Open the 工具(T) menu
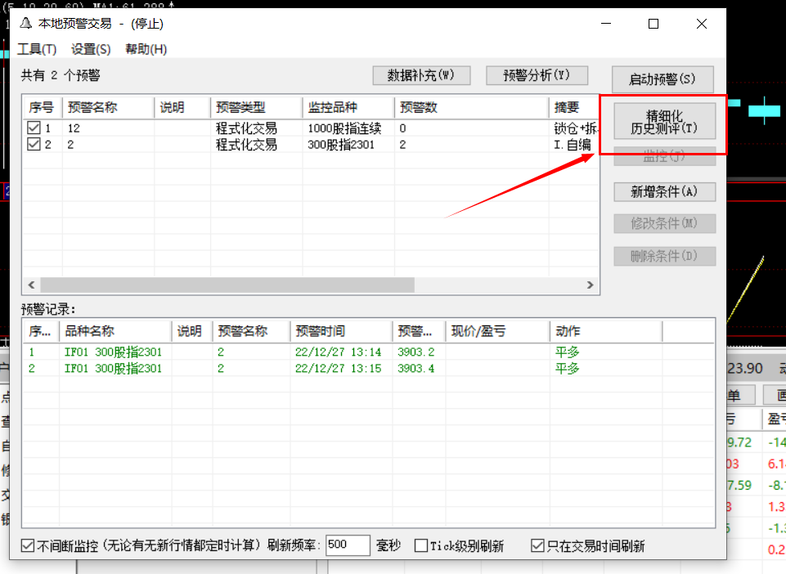Image resolution: width=786 pixels, height=574 pixels. (x=37, y=49)
